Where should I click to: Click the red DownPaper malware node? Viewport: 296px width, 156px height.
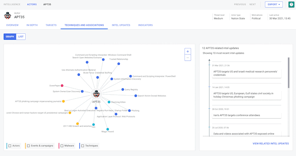[62, 86]
